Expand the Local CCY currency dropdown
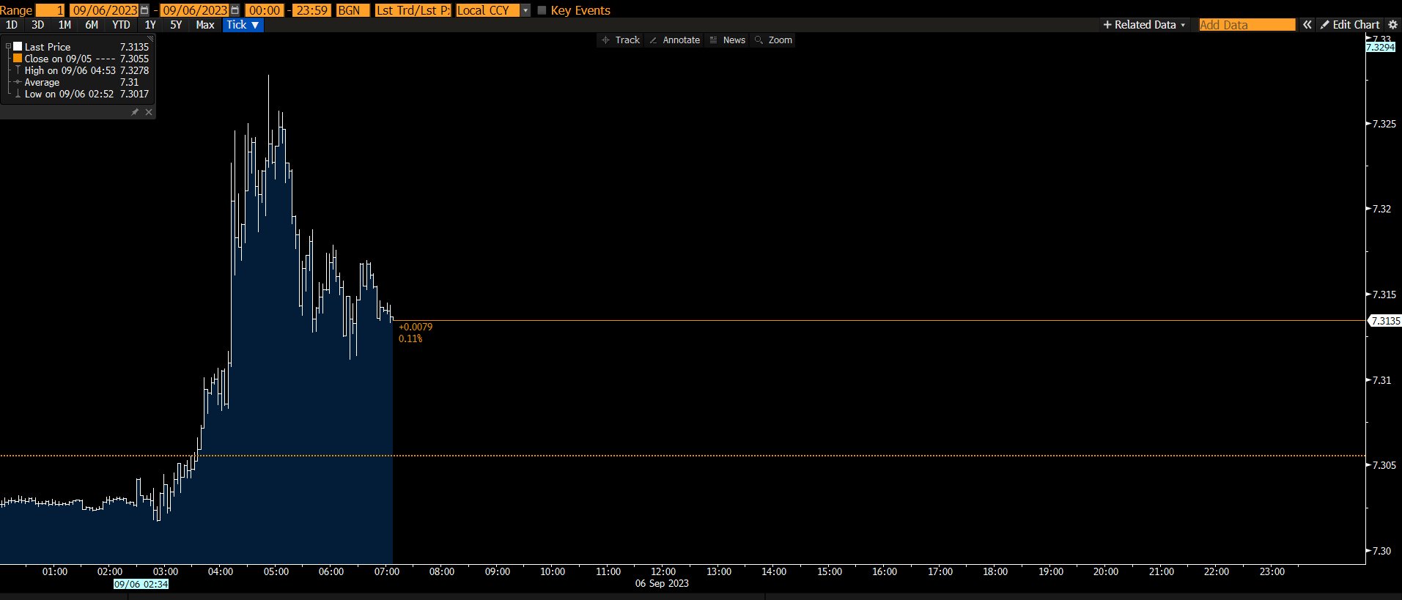Screen dimensions: 1402x600 click(x=525, y=10)
